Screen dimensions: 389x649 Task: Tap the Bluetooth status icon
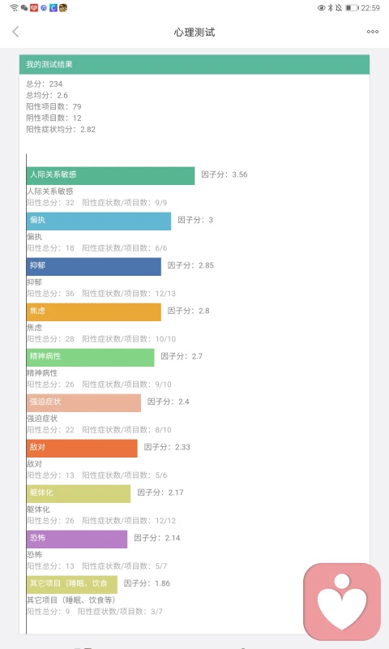(331, 7)
